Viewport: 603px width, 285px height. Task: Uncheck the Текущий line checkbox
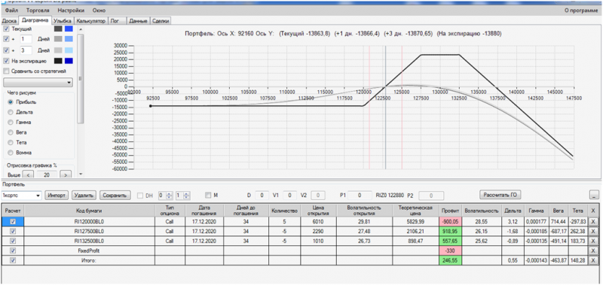pos(6,29)
